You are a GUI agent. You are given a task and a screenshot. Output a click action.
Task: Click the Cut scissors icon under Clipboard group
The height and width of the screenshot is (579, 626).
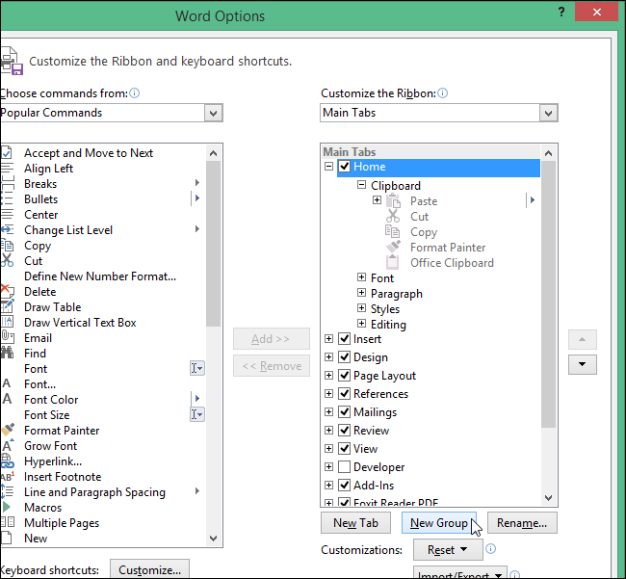pos(393,216)
